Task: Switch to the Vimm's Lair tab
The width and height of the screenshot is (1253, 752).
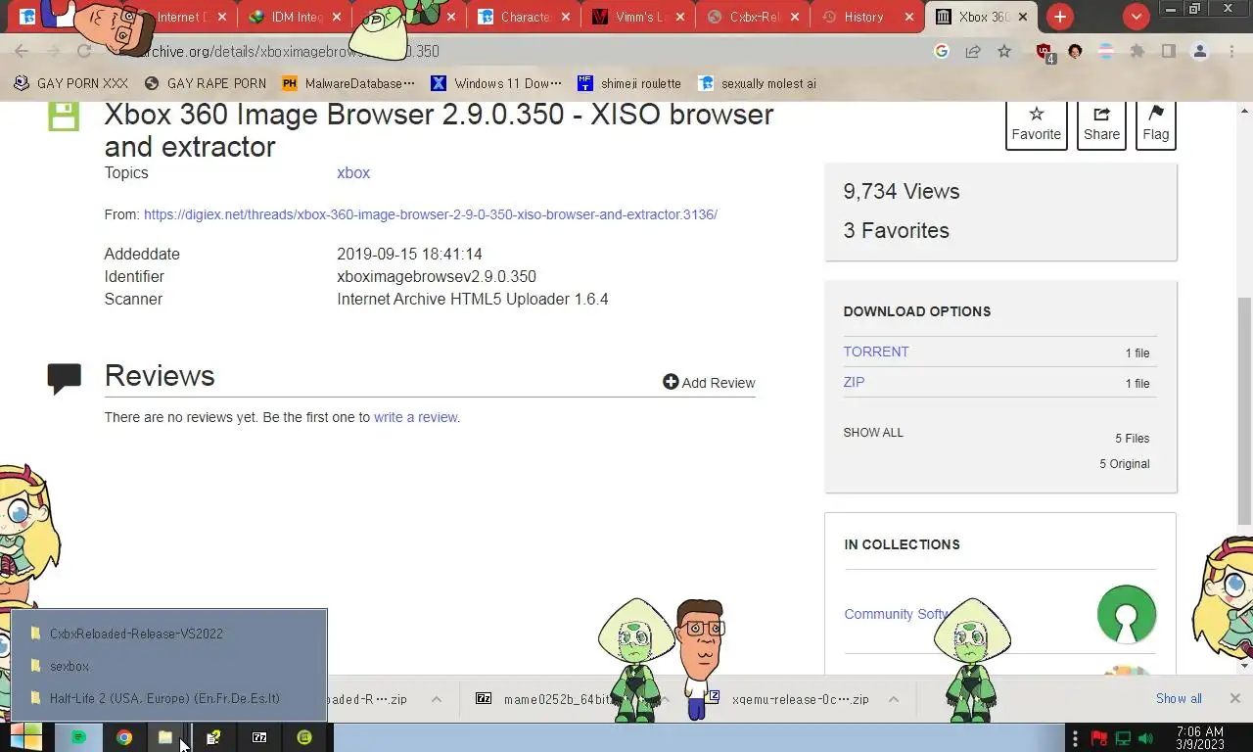Action: [637, 17]
